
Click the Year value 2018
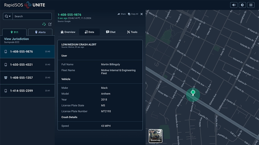(x=104, y=99)
